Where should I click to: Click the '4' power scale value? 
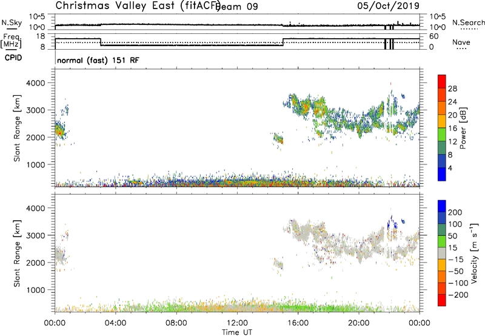[x=450, y=168]
